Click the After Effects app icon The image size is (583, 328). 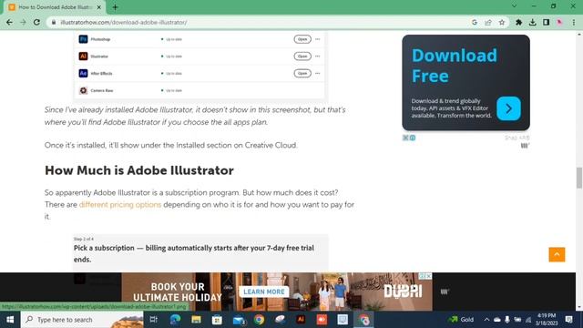(83, 73)
